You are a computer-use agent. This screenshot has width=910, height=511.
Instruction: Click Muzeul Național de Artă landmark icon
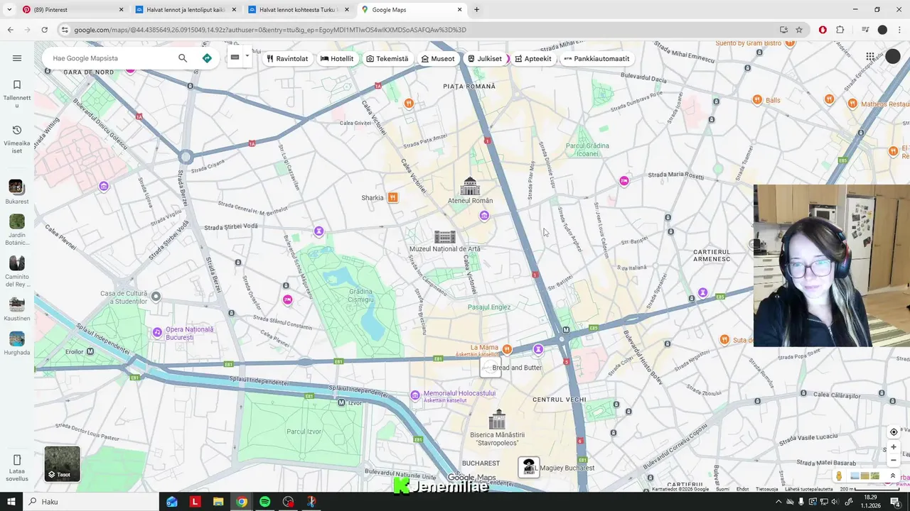(x=445, y=236)
